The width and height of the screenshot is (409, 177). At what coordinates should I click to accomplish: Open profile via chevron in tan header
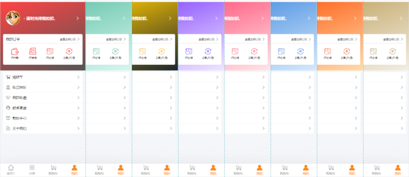click(401, 18)
